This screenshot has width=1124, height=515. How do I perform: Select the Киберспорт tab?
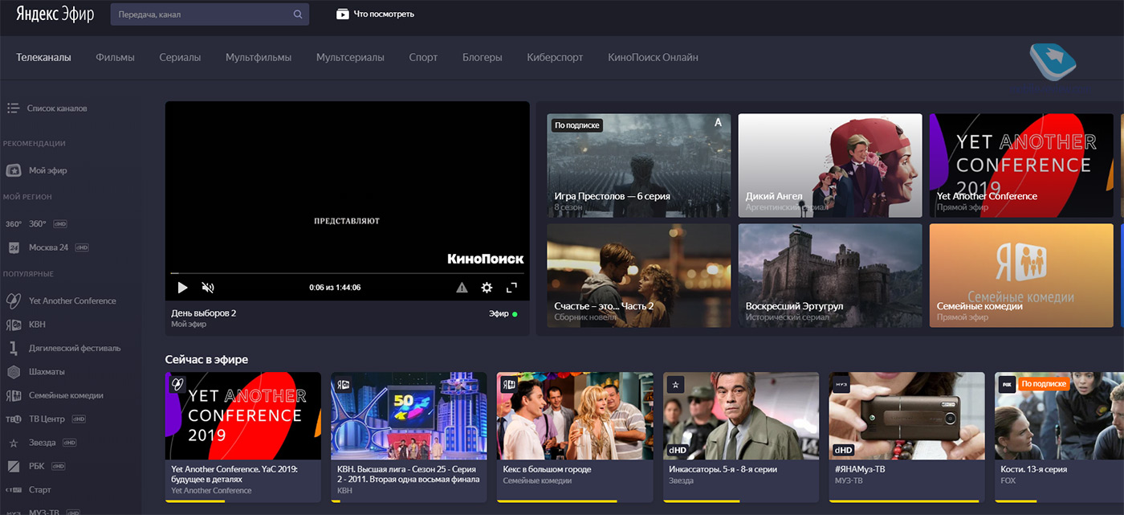coord(555,58)
